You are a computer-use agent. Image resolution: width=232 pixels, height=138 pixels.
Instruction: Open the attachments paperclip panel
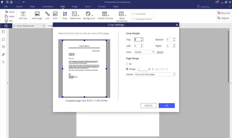(x=3, y=54)
